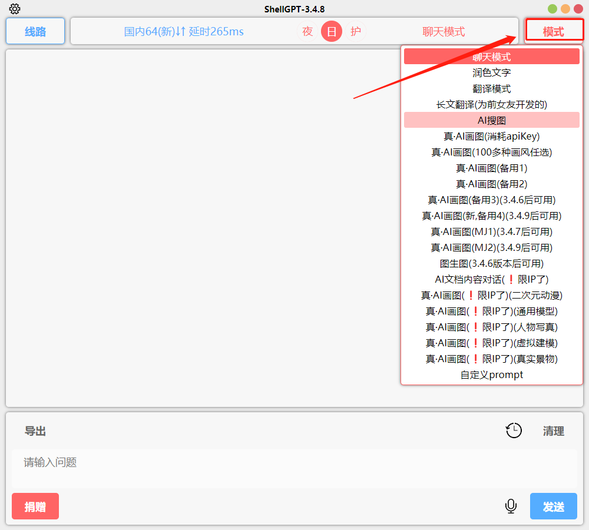Select 真·AI画图 限IP了 (虚拟建模)
The height and width of the screenshot is (530, 589).
pyautogui.click(x=492, y=343)
